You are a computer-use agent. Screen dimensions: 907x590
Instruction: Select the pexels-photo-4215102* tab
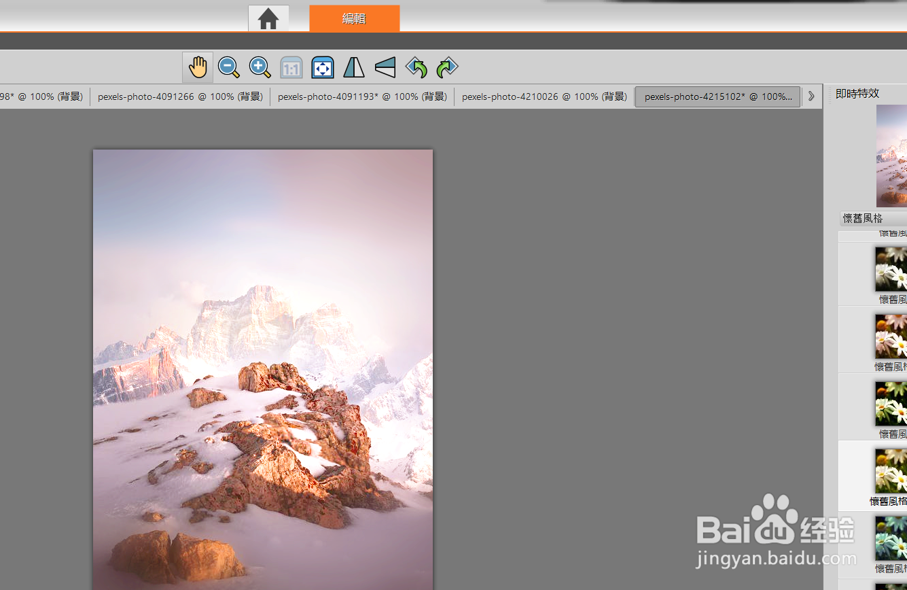click(718, 97)
